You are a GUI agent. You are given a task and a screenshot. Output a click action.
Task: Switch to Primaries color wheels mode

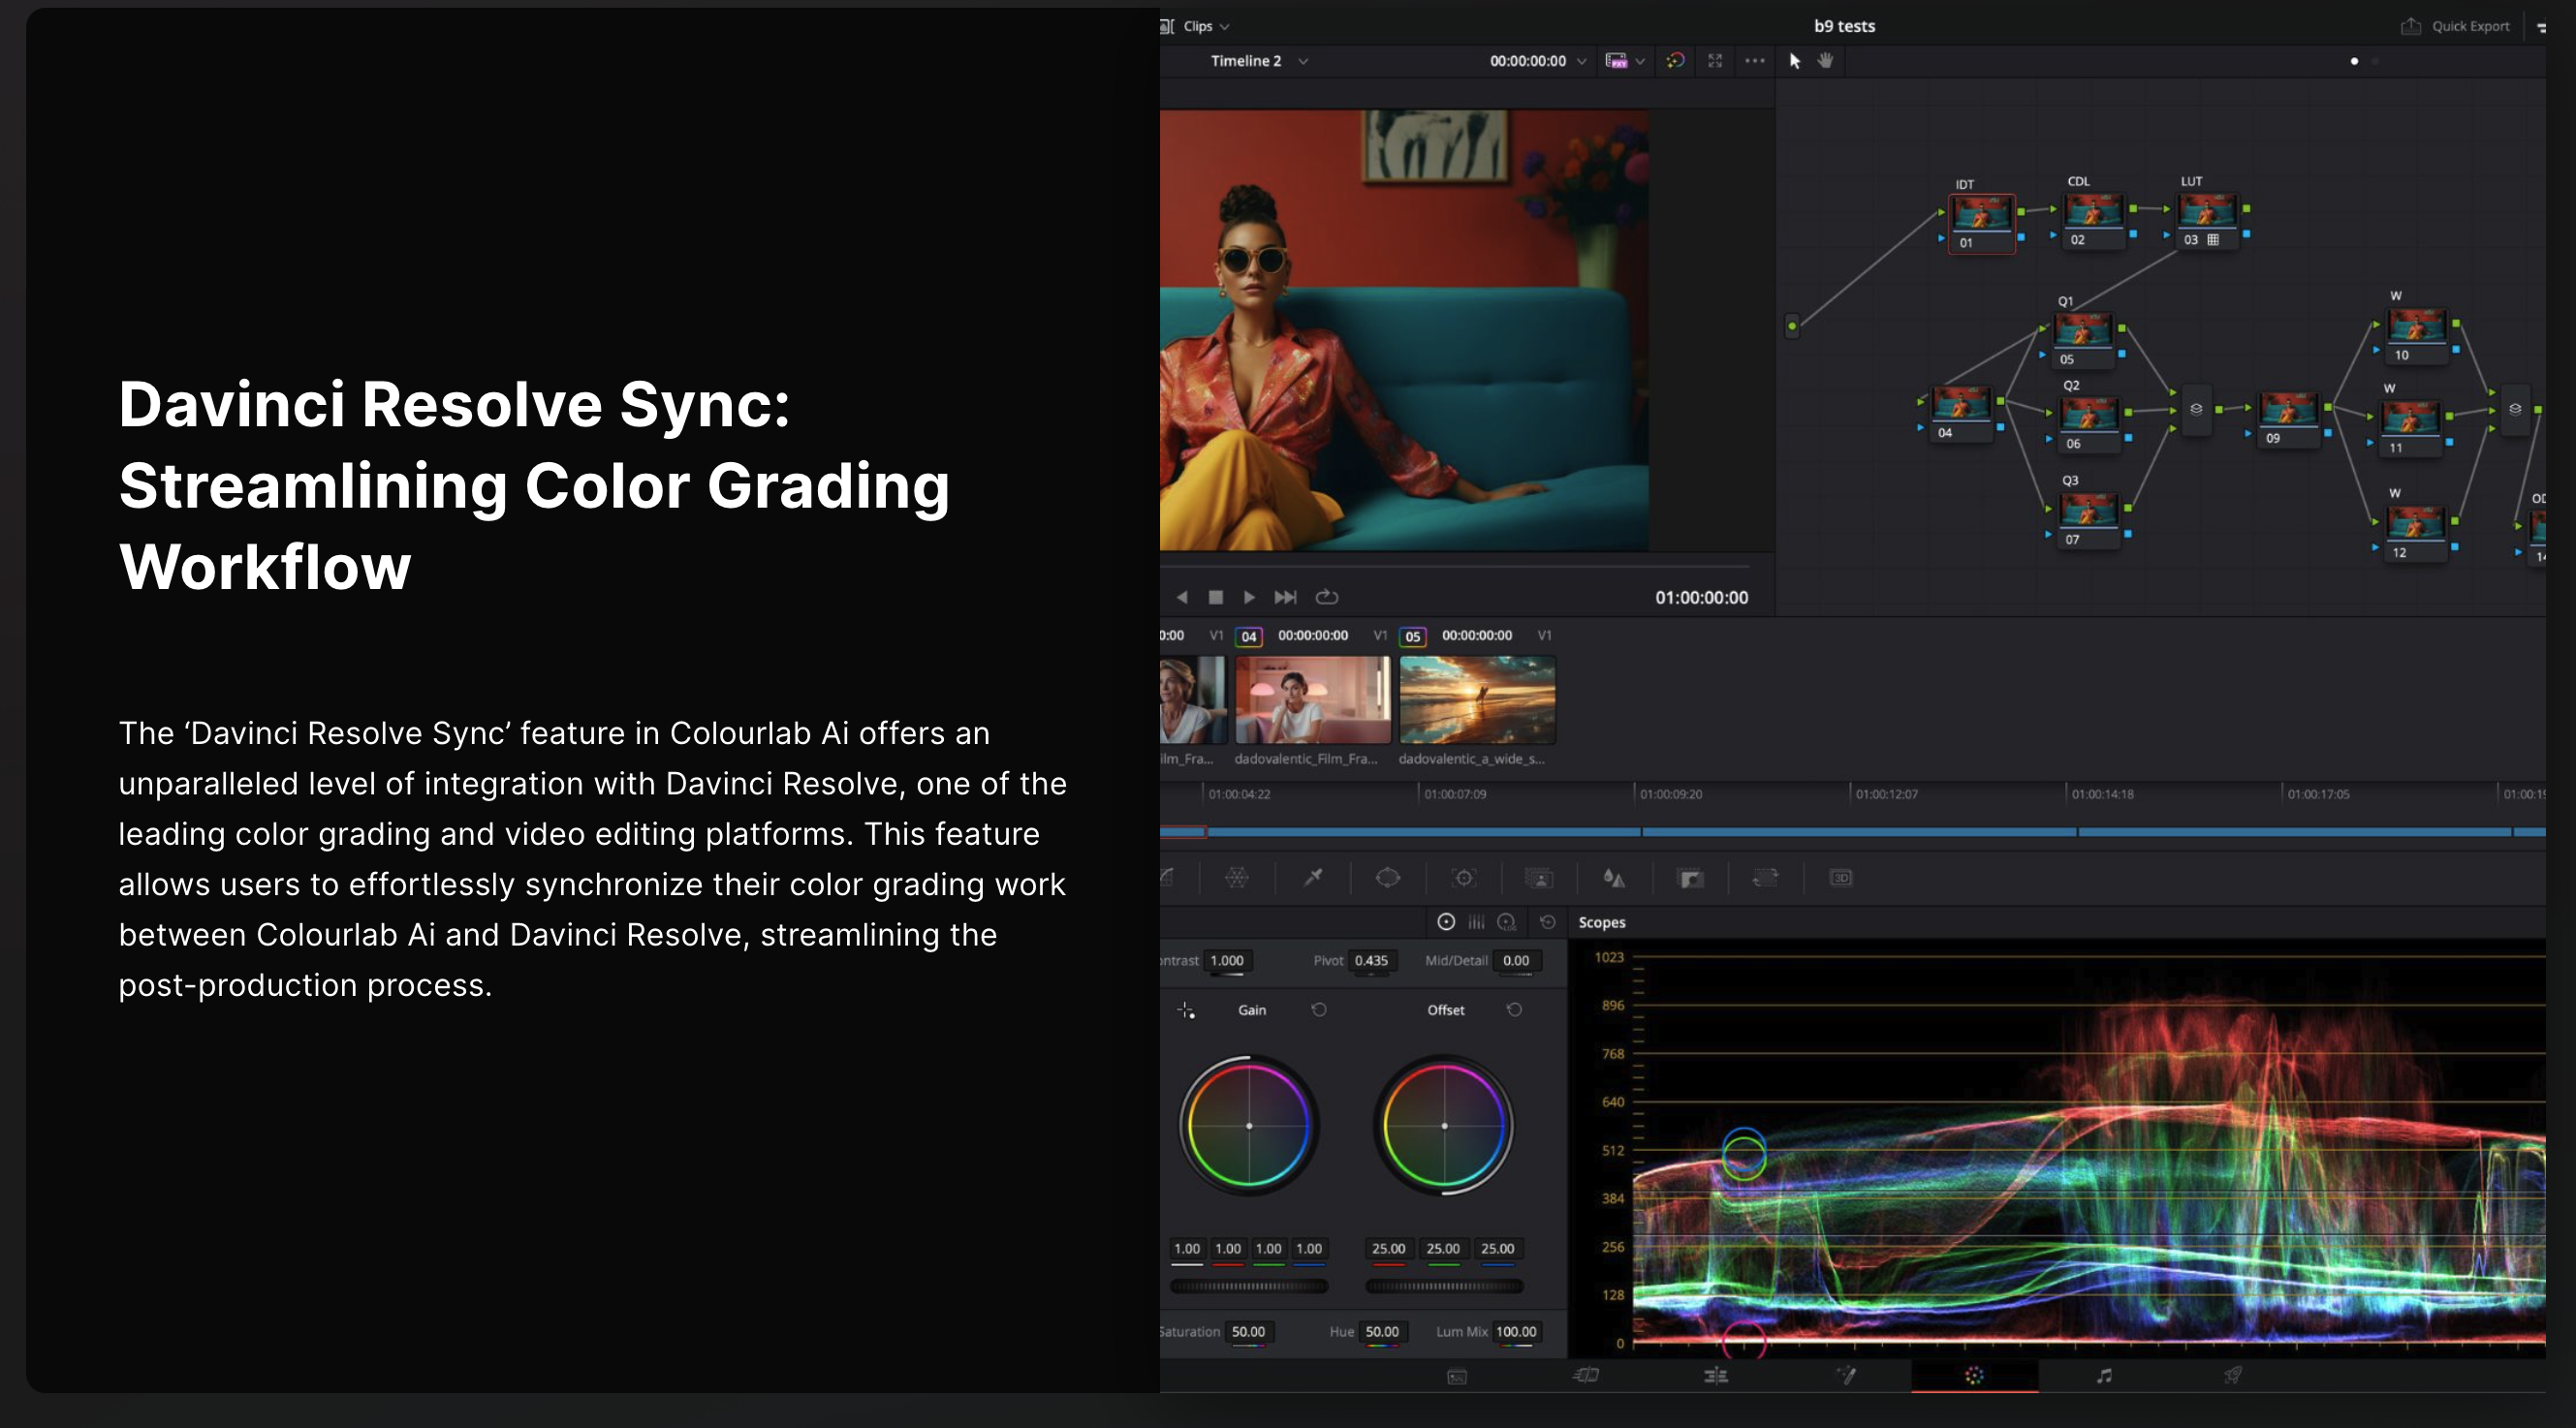(1446, 921)
